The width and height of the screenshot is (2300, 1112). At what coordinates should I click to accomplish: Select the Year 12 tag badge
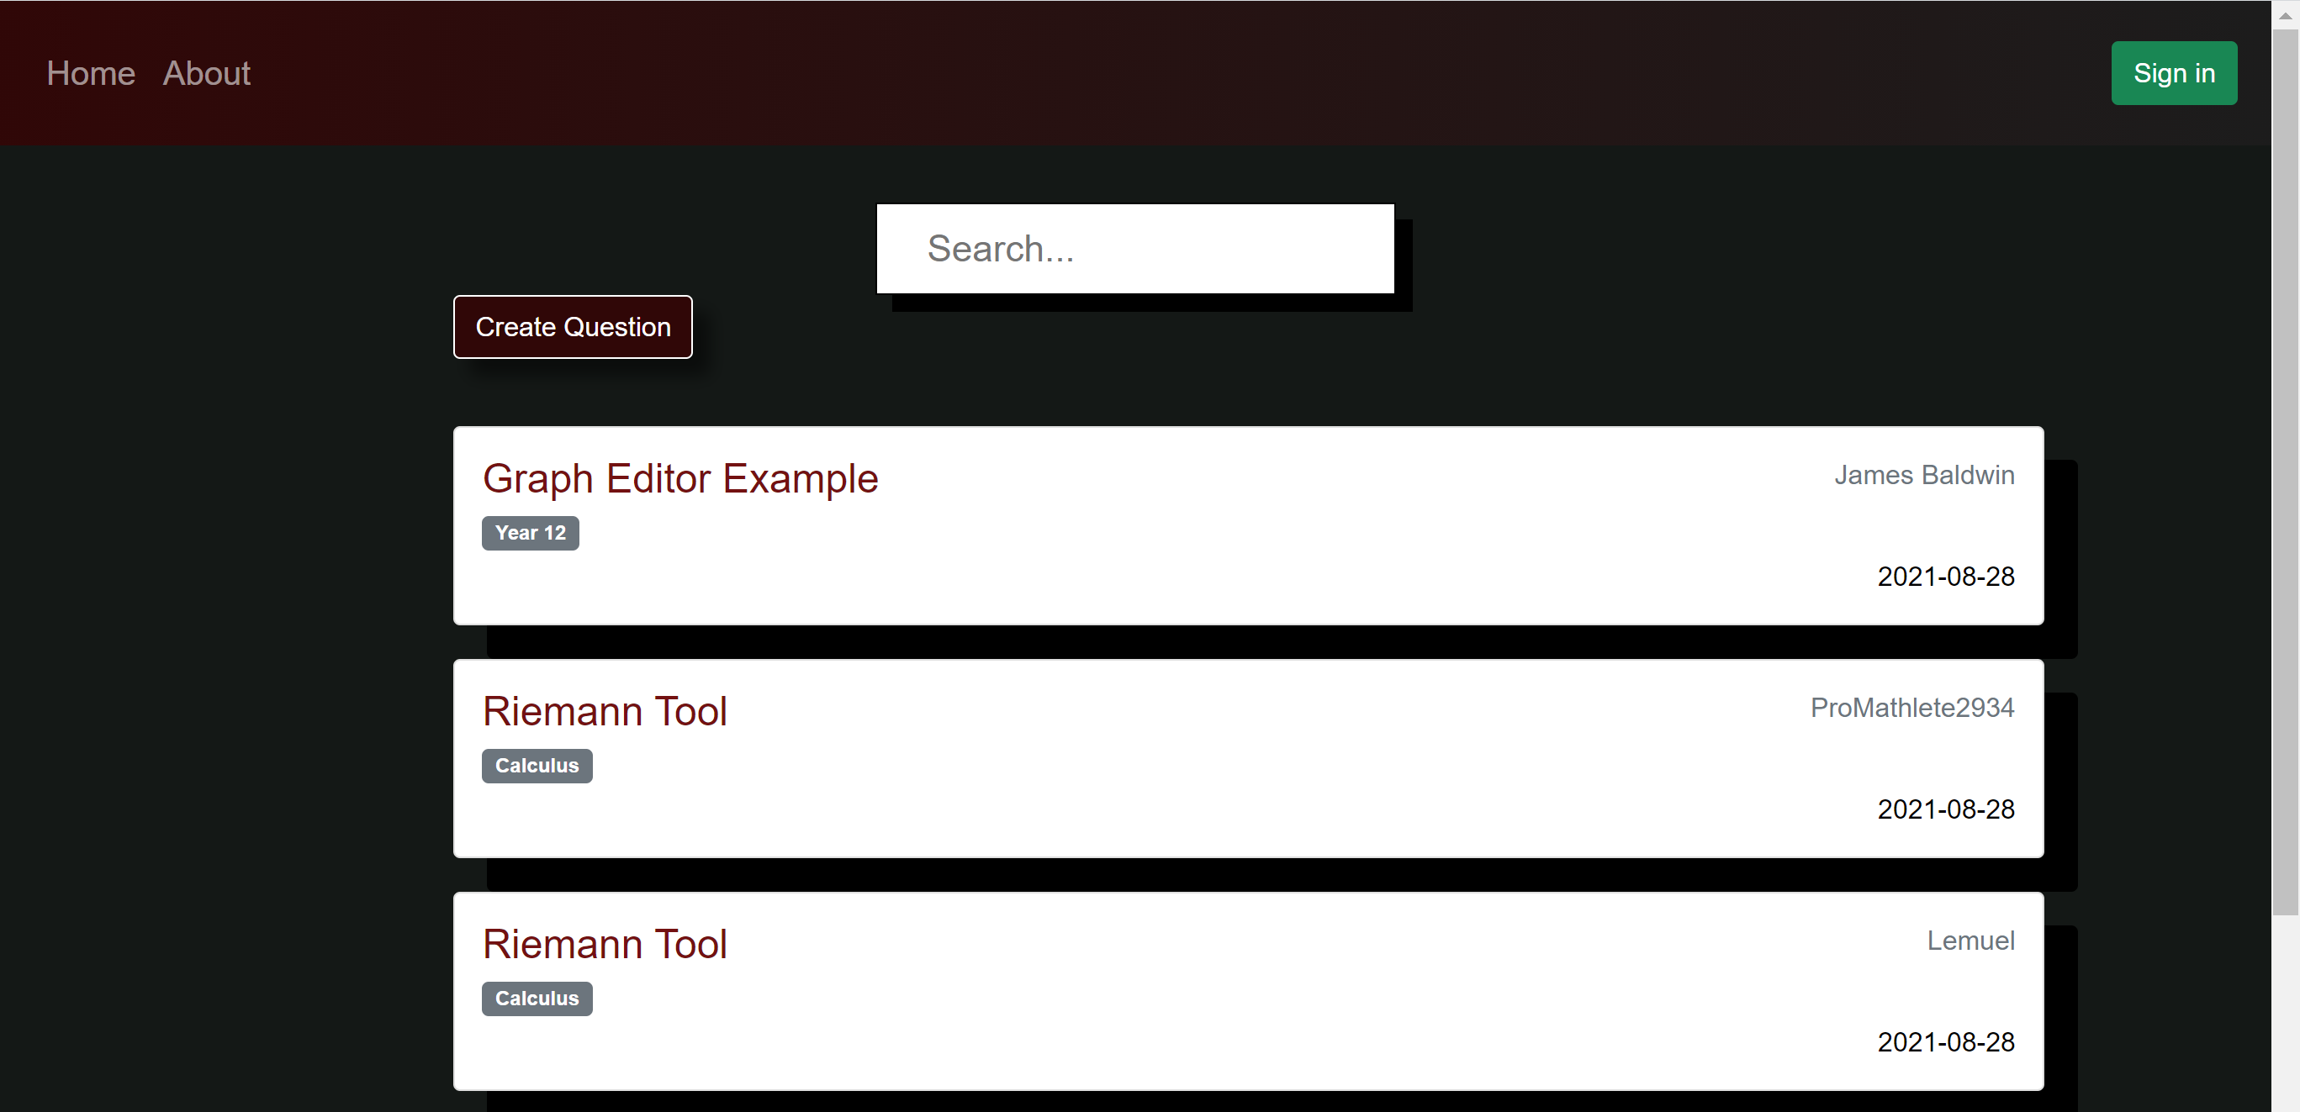[x=530, y=533]
